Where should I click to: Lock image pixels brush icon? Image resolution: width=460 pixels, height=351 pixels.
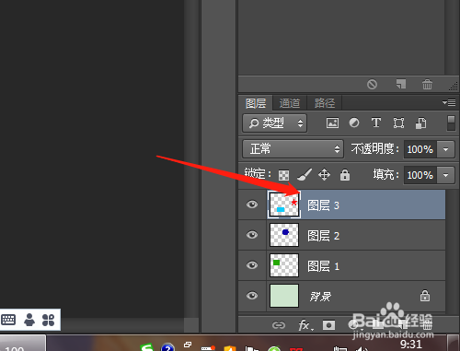[x=305, y=175]
